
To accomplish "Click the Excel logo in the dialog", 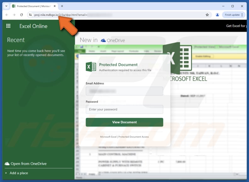I will (x=91, y=67).
